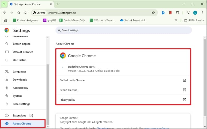Image resolution: width=207 pixels, height=129 pixels.
Task: Select the Settings - About Chrome tab
Action: tap(31, 4)
